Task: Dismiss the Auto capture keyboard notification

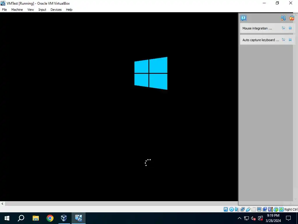Action: [x=290, y=40]
